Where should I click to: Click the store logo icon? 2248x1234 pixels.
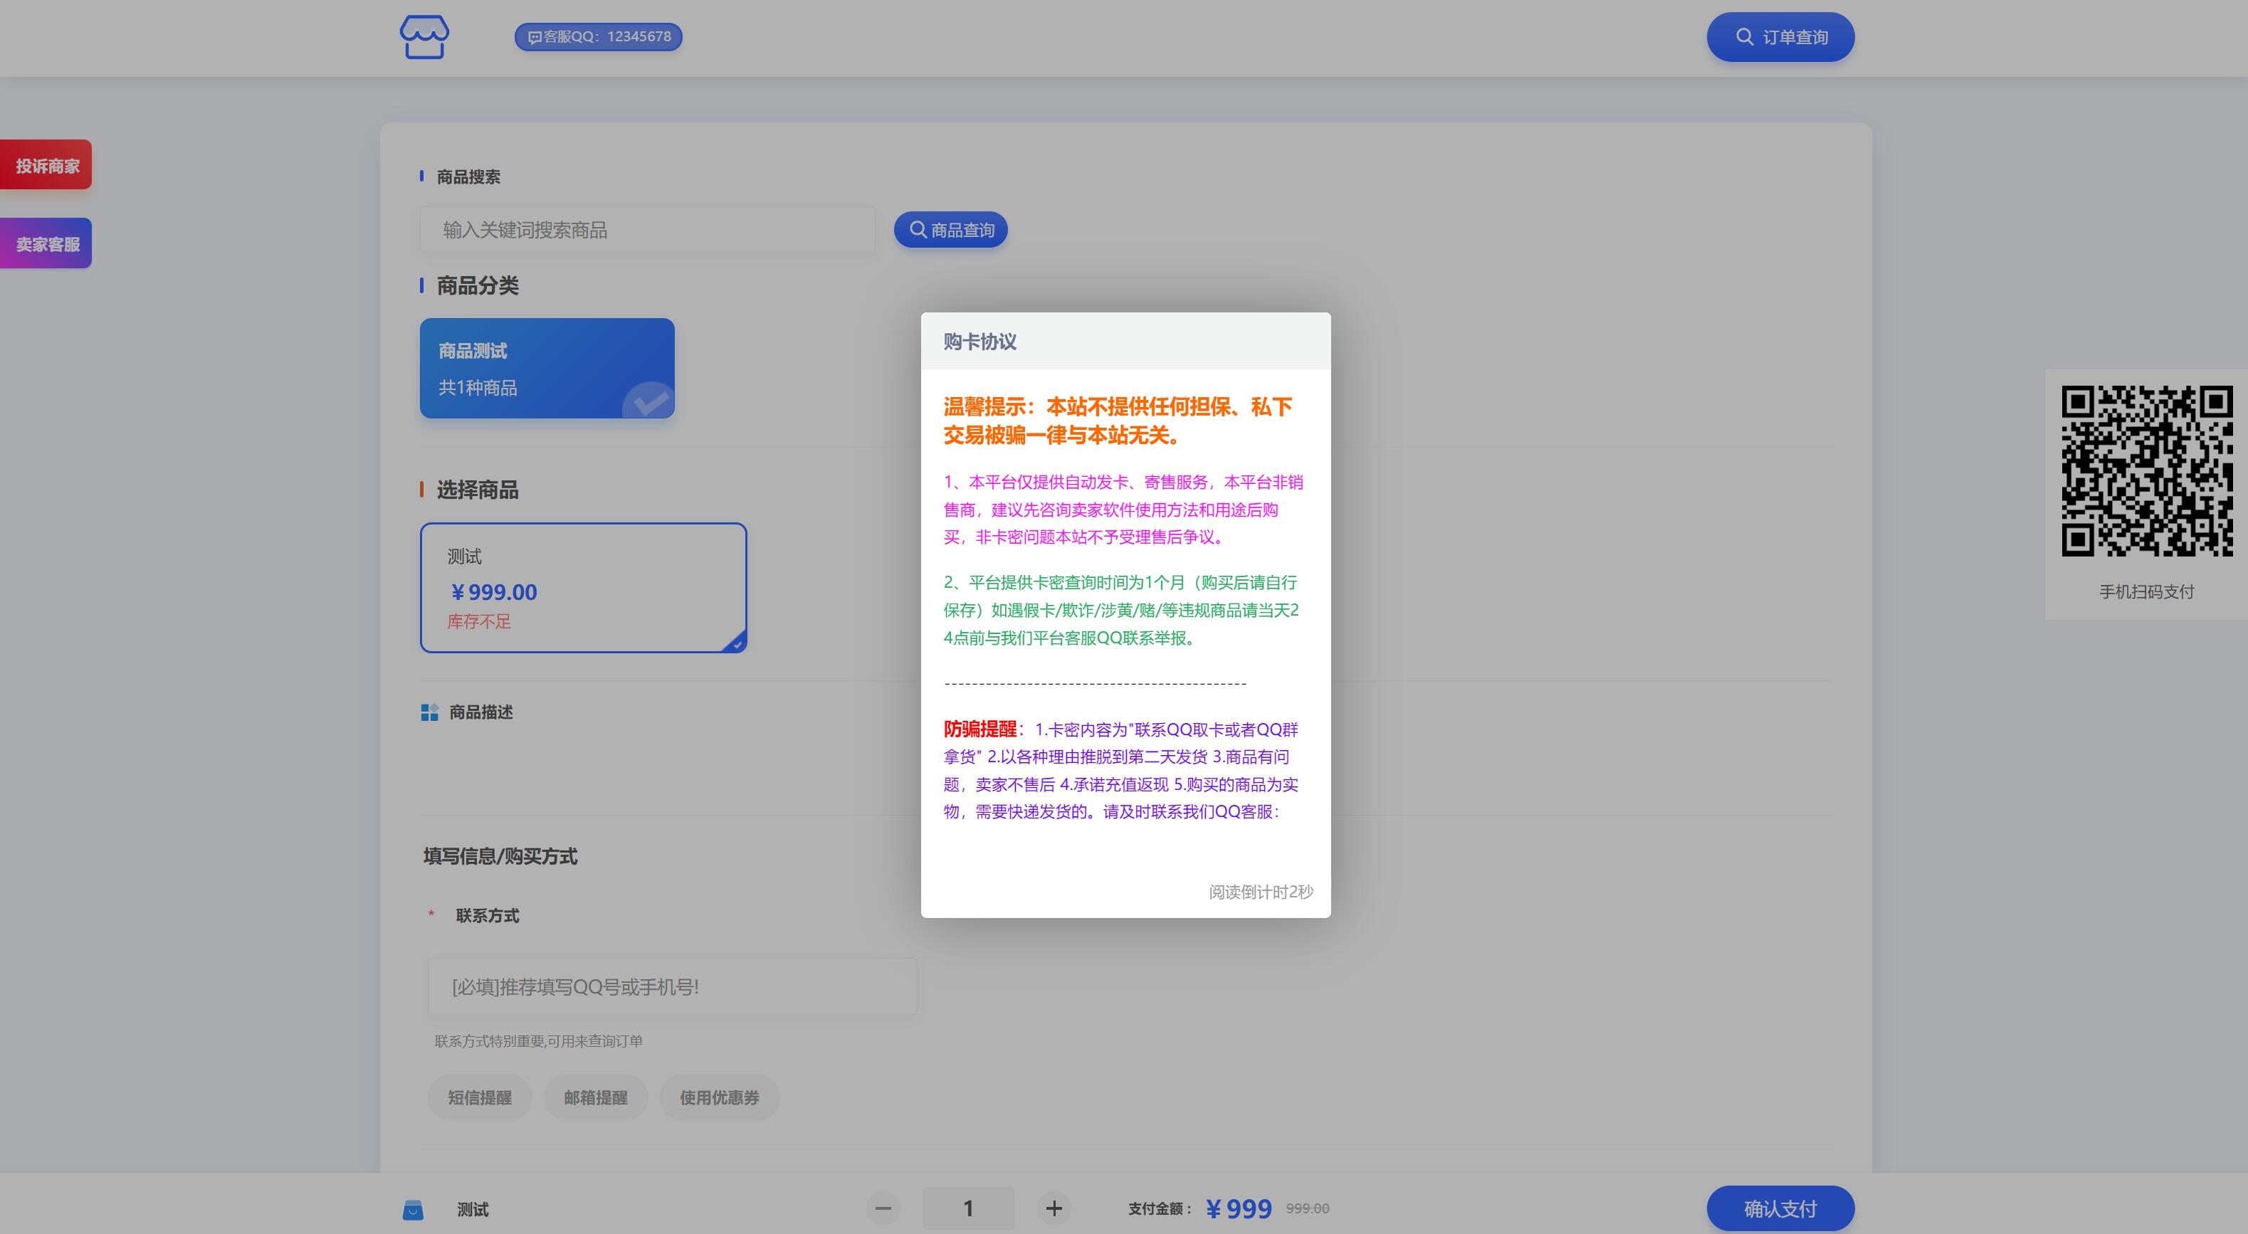(424, 37)
